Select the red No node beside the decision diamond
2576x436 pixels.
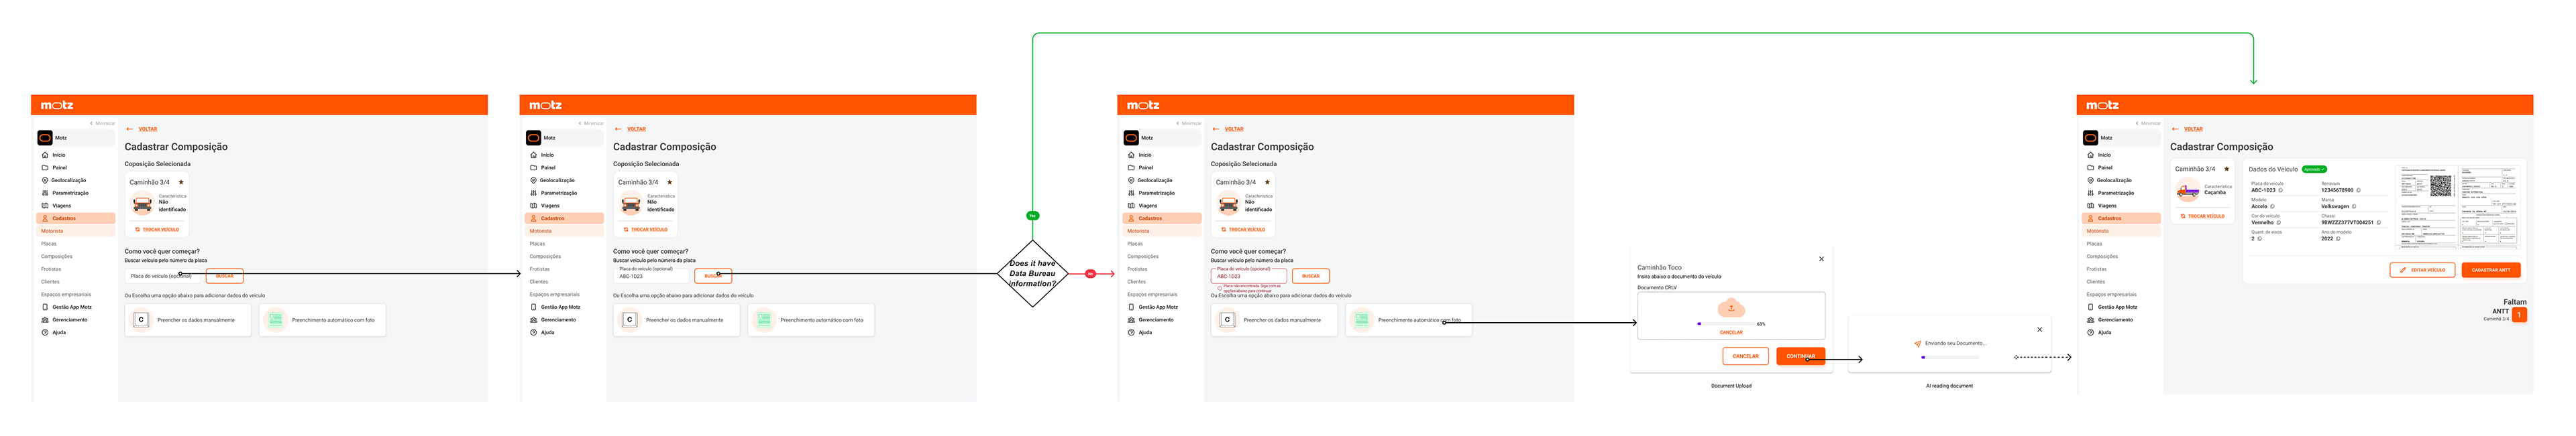[x=1090, y=273]
